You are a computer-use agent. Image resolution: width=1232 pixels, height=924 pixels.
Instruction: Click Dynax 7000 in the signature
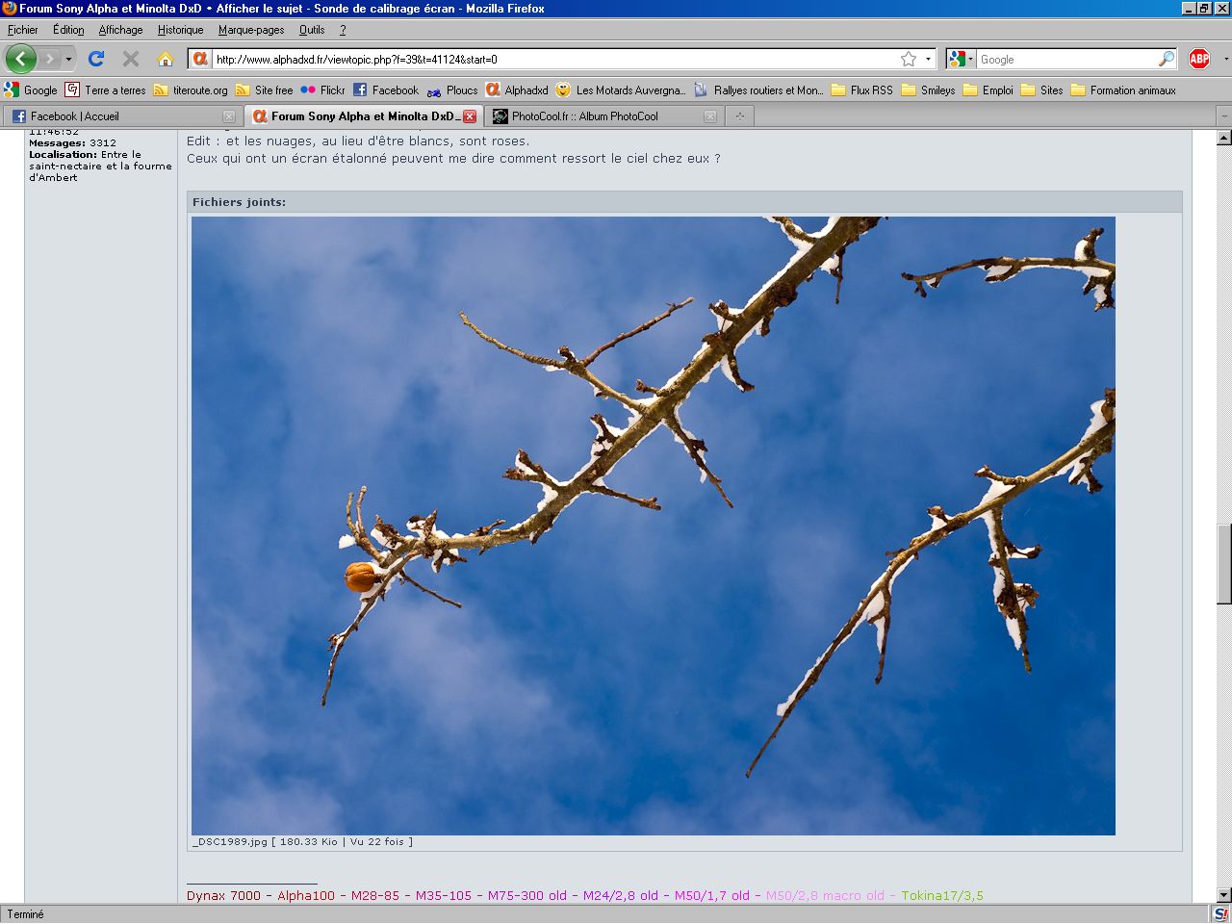223,895
